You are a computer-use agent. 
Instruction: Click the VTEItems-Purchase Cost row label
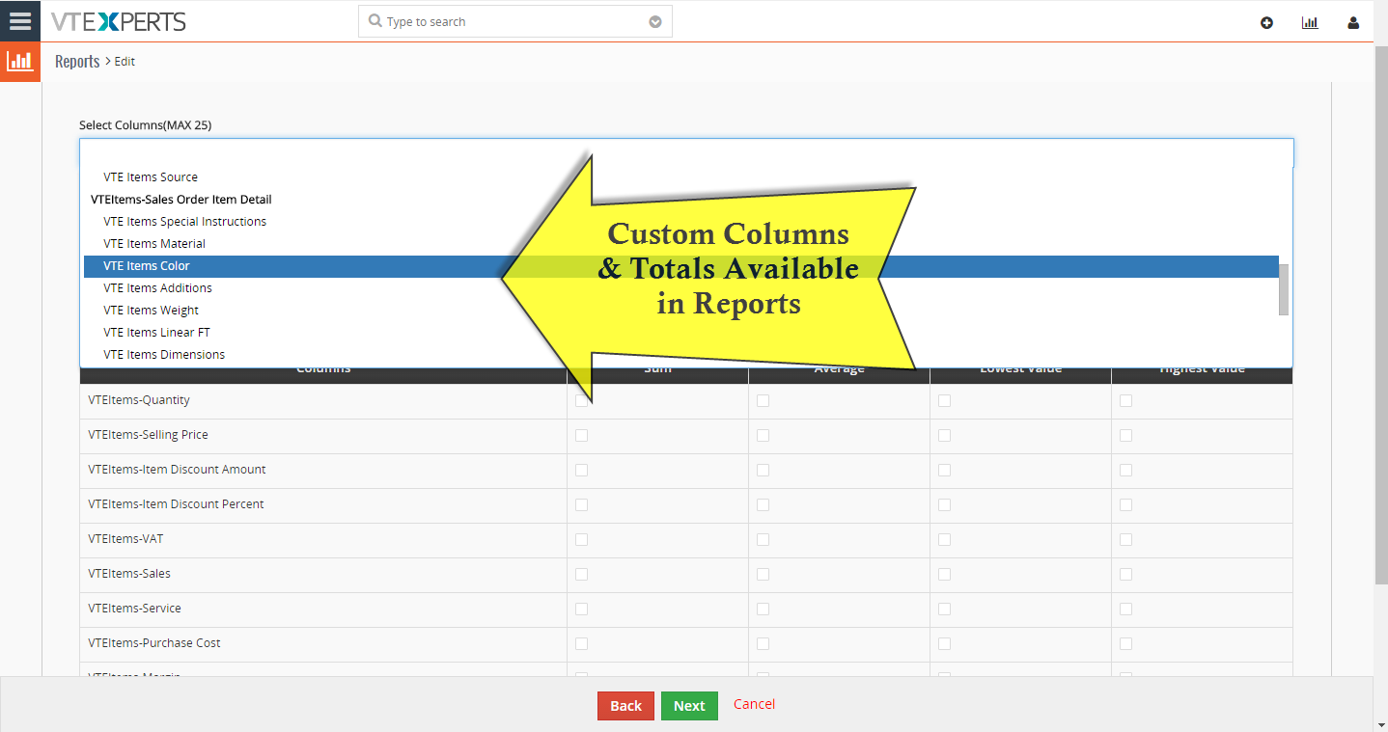[x=154, y=643]
